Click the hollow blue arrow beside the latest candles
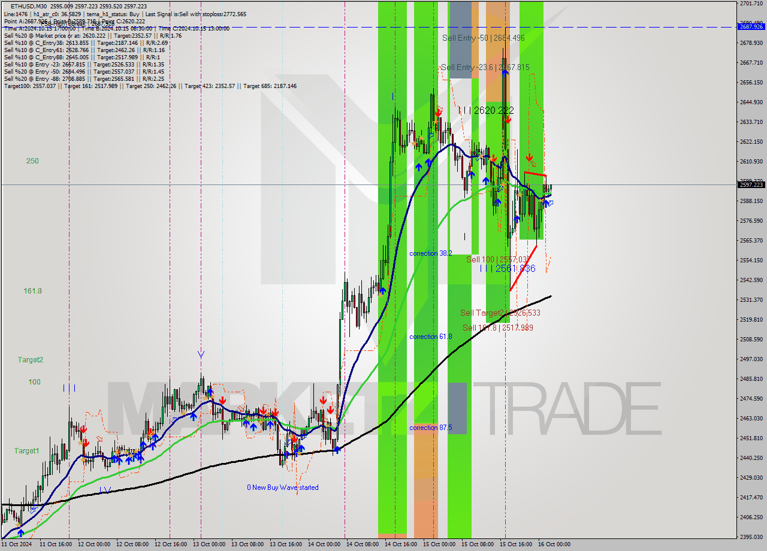The height and width of the screenshot is (551, 767). [550, 203]
